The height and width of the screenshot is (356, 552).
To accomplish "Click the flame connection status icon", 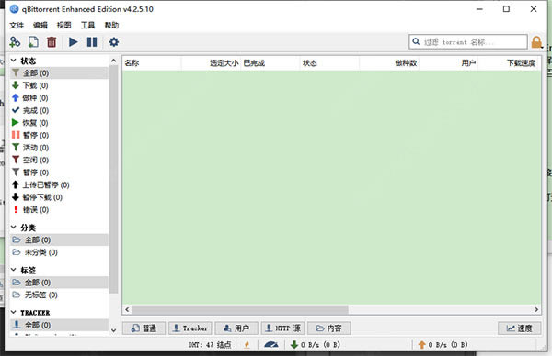I will coord(247,345).
